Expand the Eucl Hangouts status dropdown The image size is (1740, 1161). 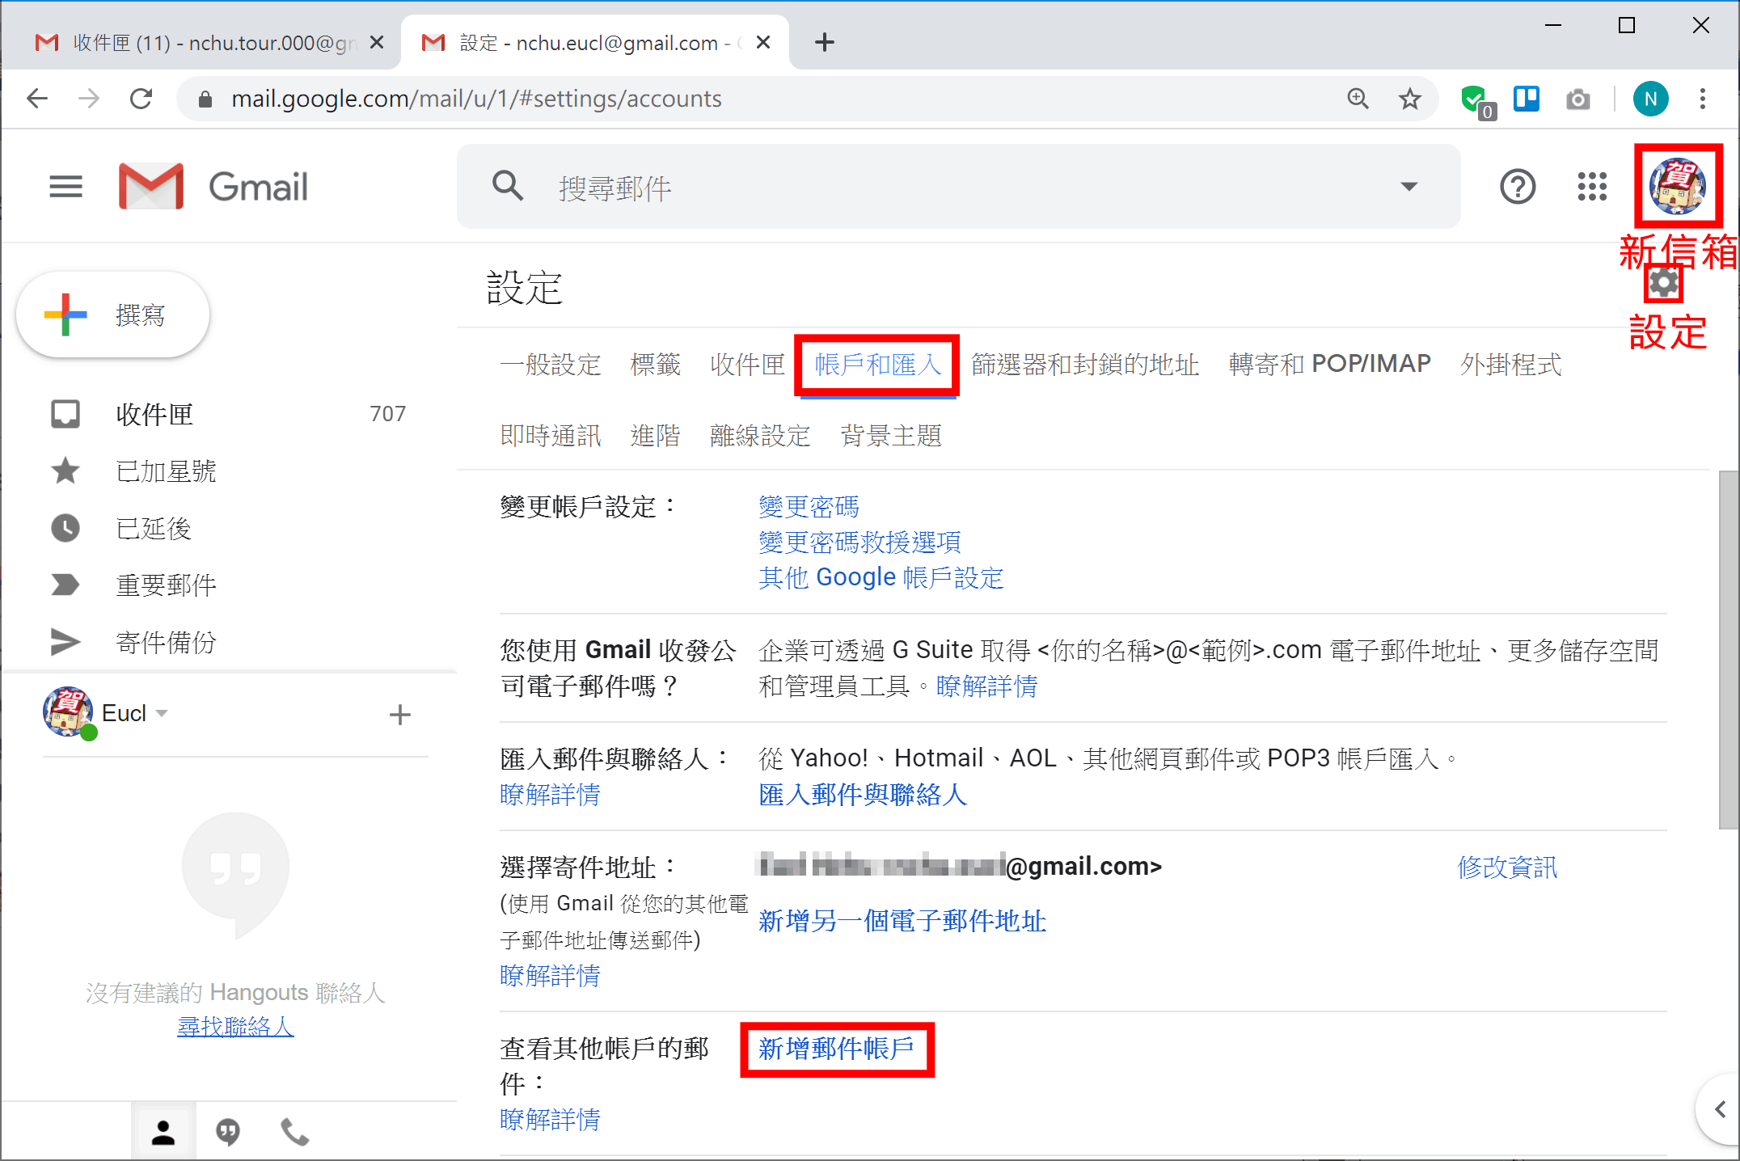point(161,713)
